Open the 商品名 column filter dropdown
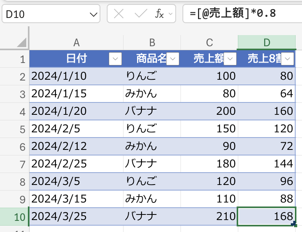The width and height of the screenshot is (302, 232). (x=173, y=59)
